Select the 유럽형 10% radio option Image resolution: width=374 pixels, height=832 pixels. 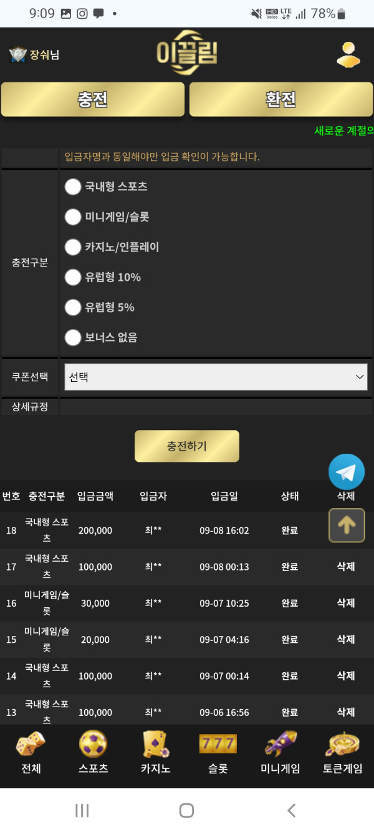[x=74, y=277]
